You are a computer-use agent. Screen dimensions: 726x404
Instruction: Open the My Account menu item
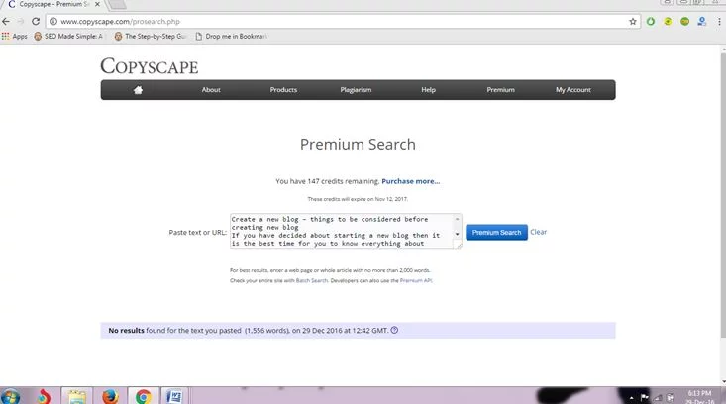(x=573, y=90)
